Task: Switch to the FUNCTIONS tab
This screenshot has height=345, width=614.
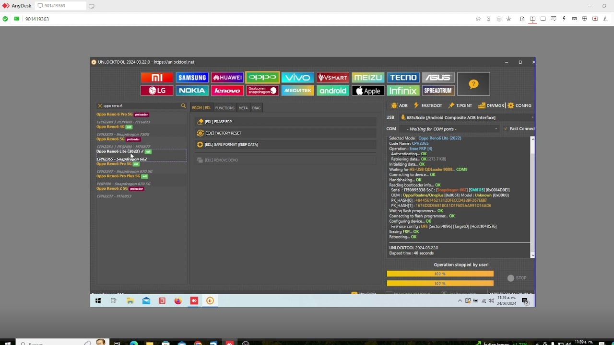Action: click(224, 108)
